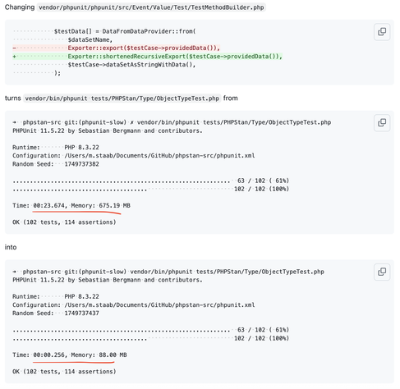This screenshot has height=389, width=400.
Task: Click second block's OK 102 tests line
Action: point(64,372)
